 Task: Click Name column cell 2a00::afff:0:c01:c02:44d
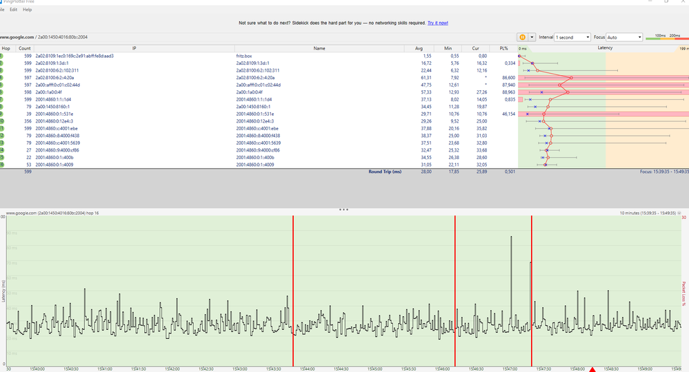pyautogui.click(x=259, y=85)
